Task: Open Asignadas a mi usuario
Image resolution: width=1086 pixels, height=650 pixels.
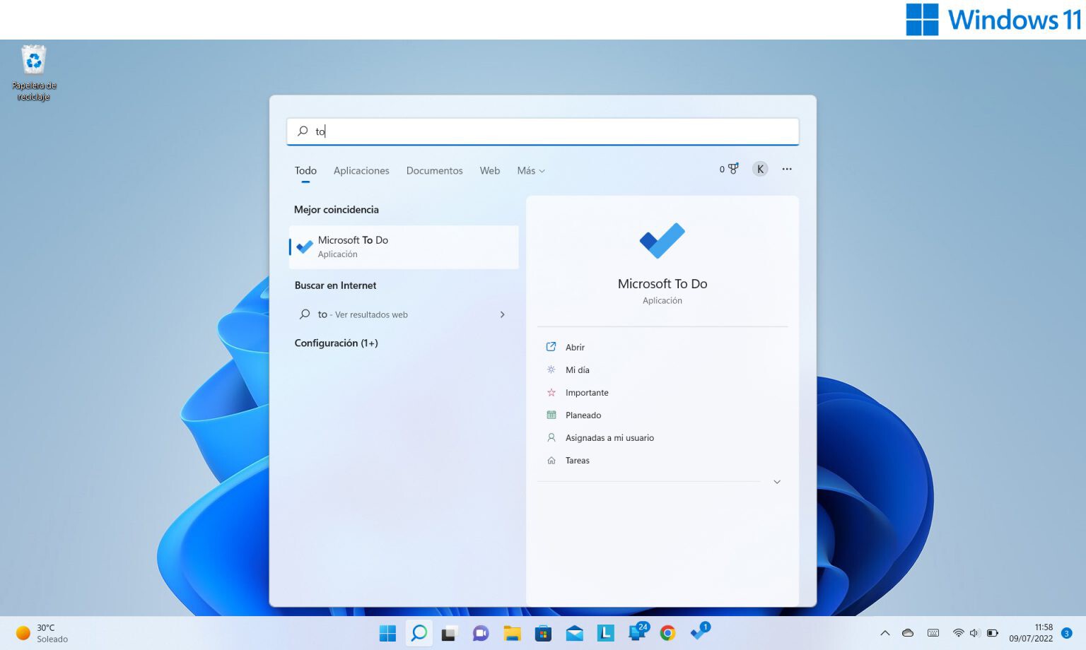Action: 609,437
